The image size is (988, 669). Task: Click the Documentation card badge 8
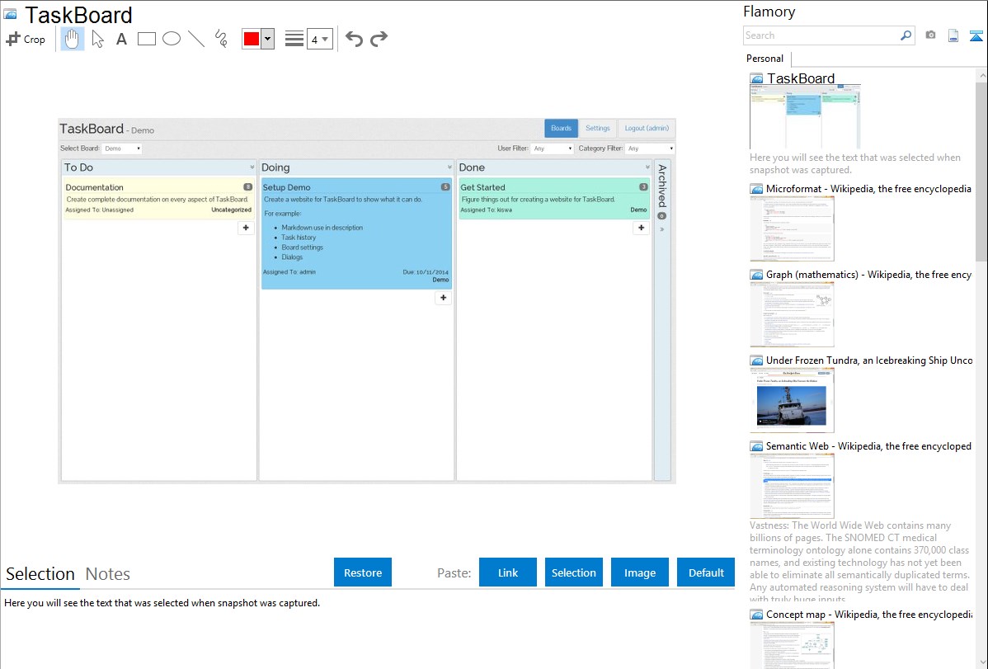tap(247, 186)
